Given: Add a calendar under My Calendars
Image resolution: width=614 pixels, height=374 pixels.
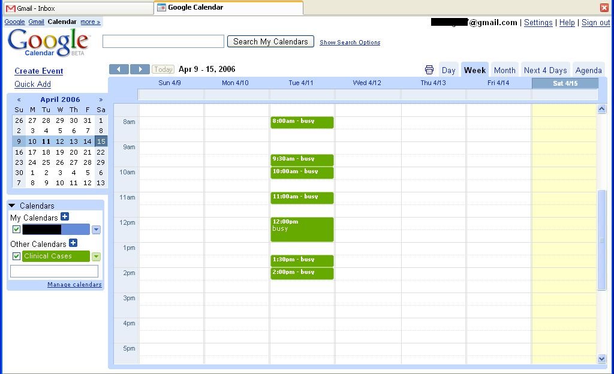Looking at the screenshot, I should [x=65, y=217].
